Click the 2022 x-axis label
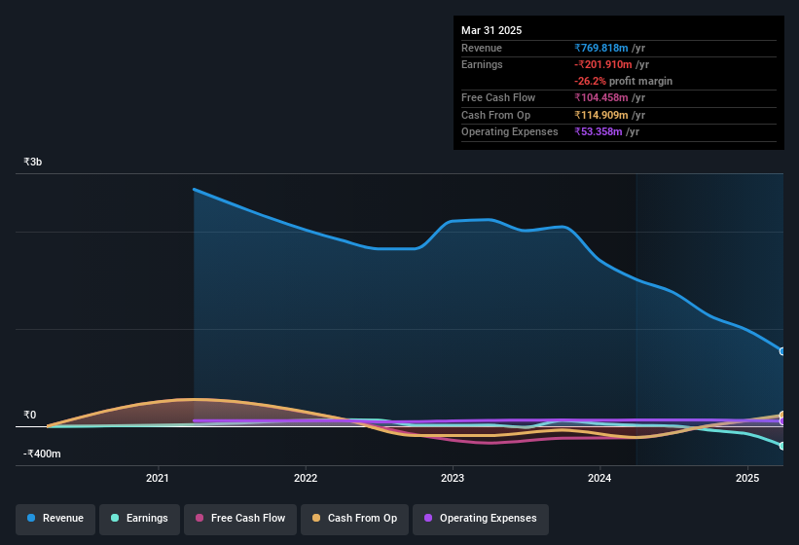 [306, 478]
